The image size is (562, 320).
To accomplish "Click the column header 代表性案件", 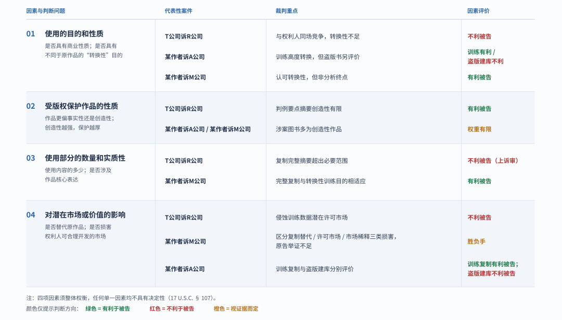I will pyautogui.click(x=178, y=11).
